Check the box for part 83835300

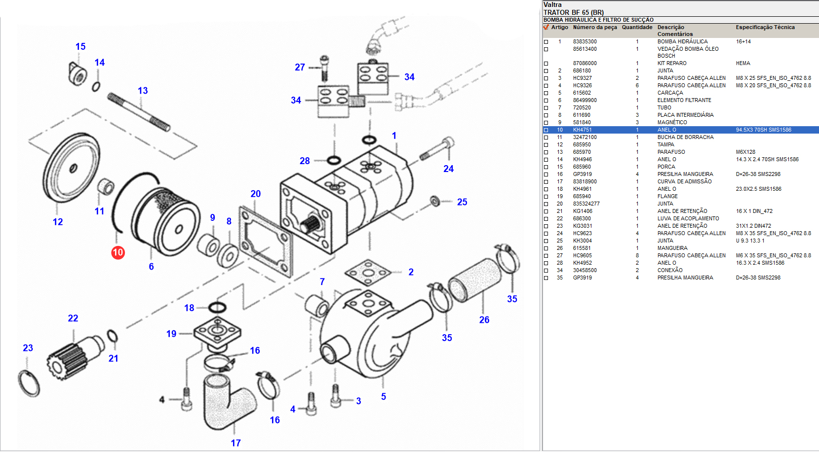click(546, 42)
